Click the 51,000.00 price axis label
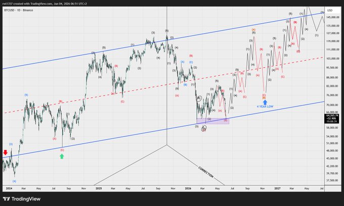 click(332, 143)
